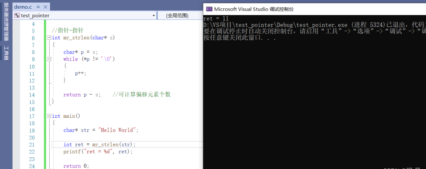Click line number 4 in the gutter
The height and width of the screenshot is (169, 426).
click(x=33, y=24)
